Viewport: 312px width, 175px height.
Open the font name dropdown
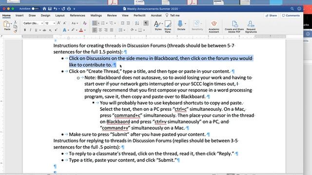42,23
